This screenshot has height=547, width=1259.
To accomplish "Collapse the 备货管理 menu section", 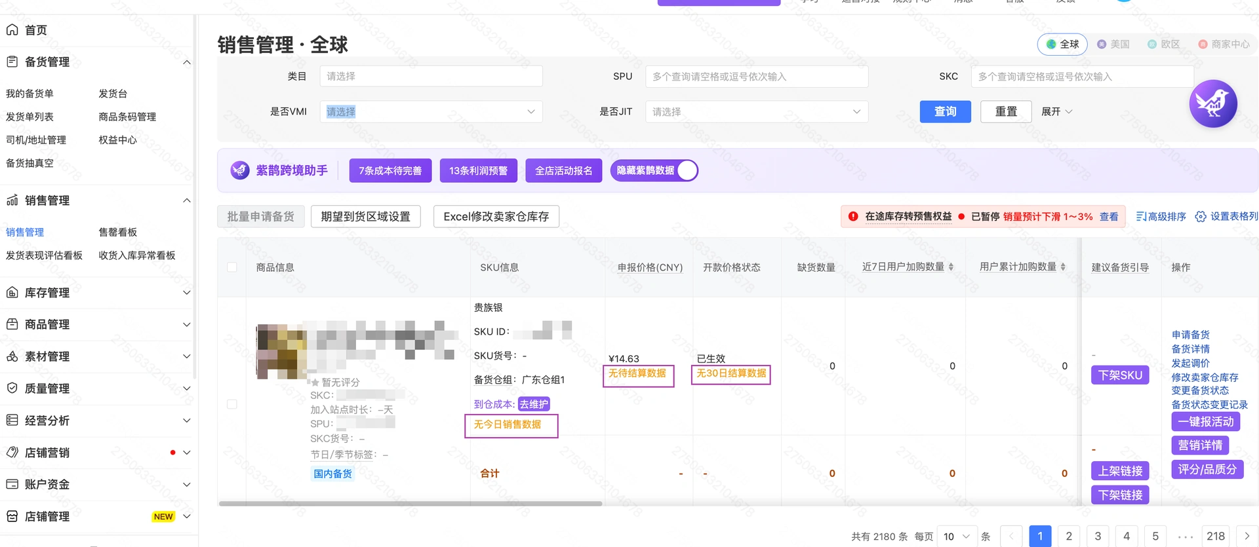I will pyautogui.click(x=187, y=62).
